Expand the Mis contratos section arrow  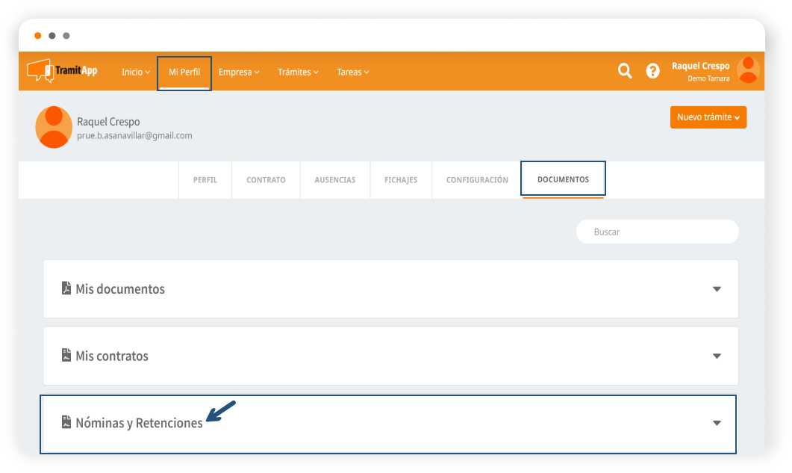click(x=717, y=356)
